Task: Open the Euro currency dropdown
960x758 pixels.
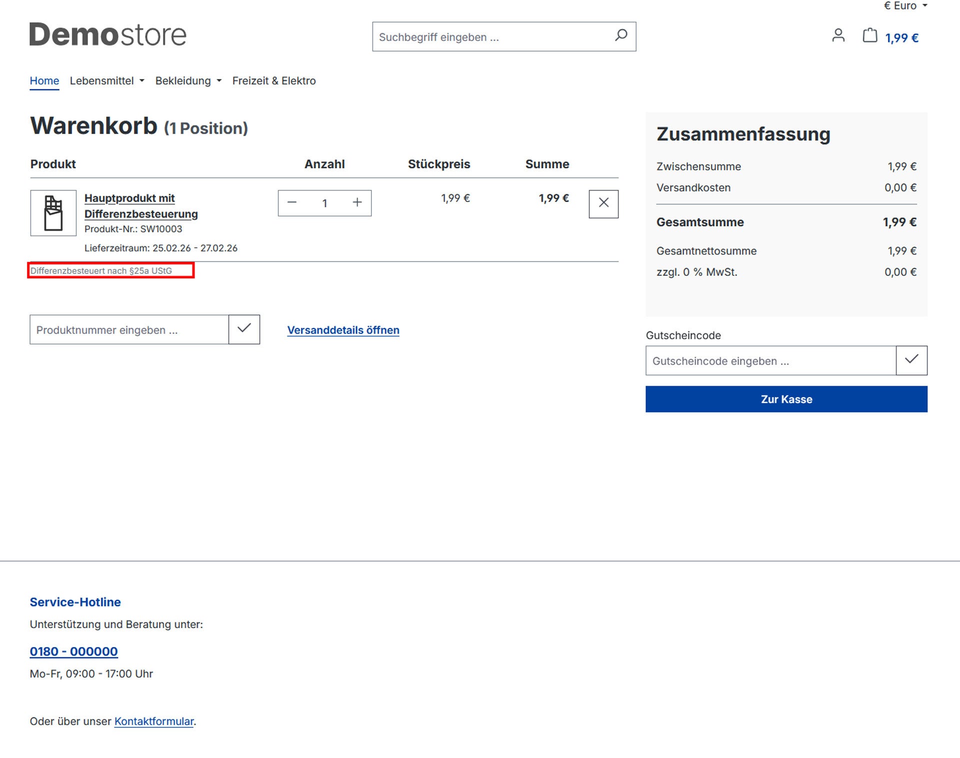Action: [x=905, y=6]
